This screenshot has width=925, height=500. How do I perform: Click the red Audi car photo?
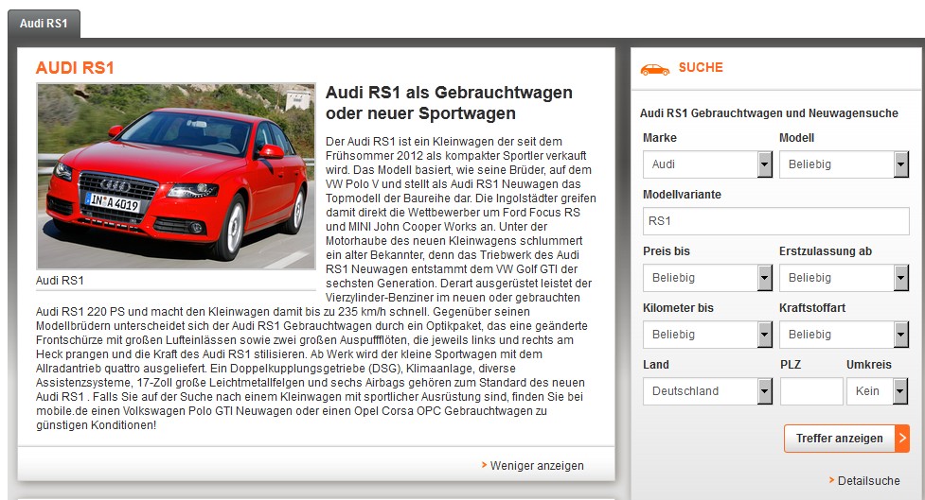[175, 177]
